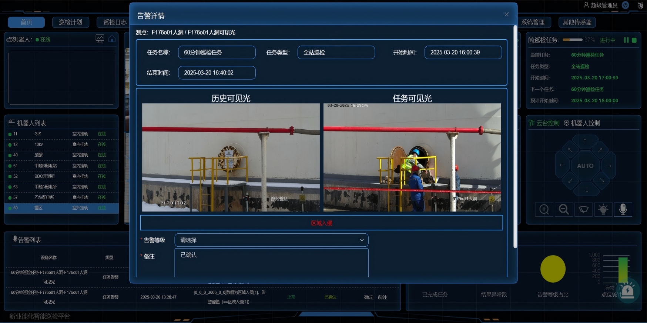Click the 前往 link in alarm list
The height and width of the screenshot is (323, 647).
[382, 297]
